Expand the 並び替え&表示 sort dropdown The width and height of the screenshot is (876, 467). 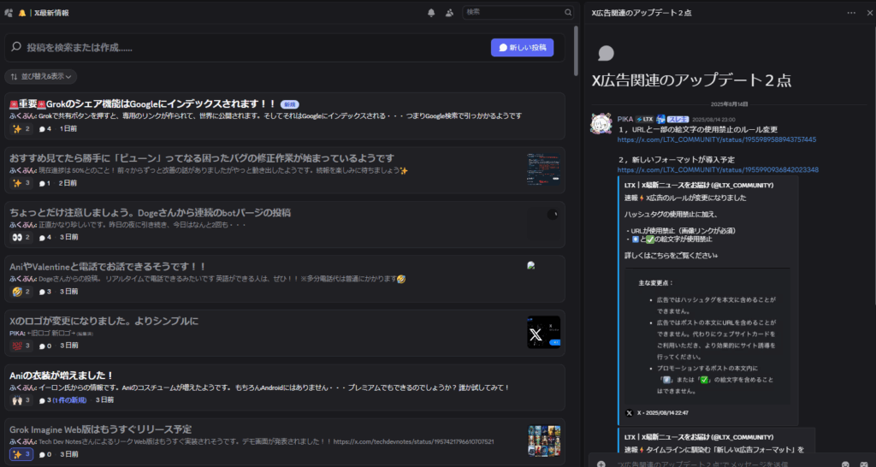41,76
